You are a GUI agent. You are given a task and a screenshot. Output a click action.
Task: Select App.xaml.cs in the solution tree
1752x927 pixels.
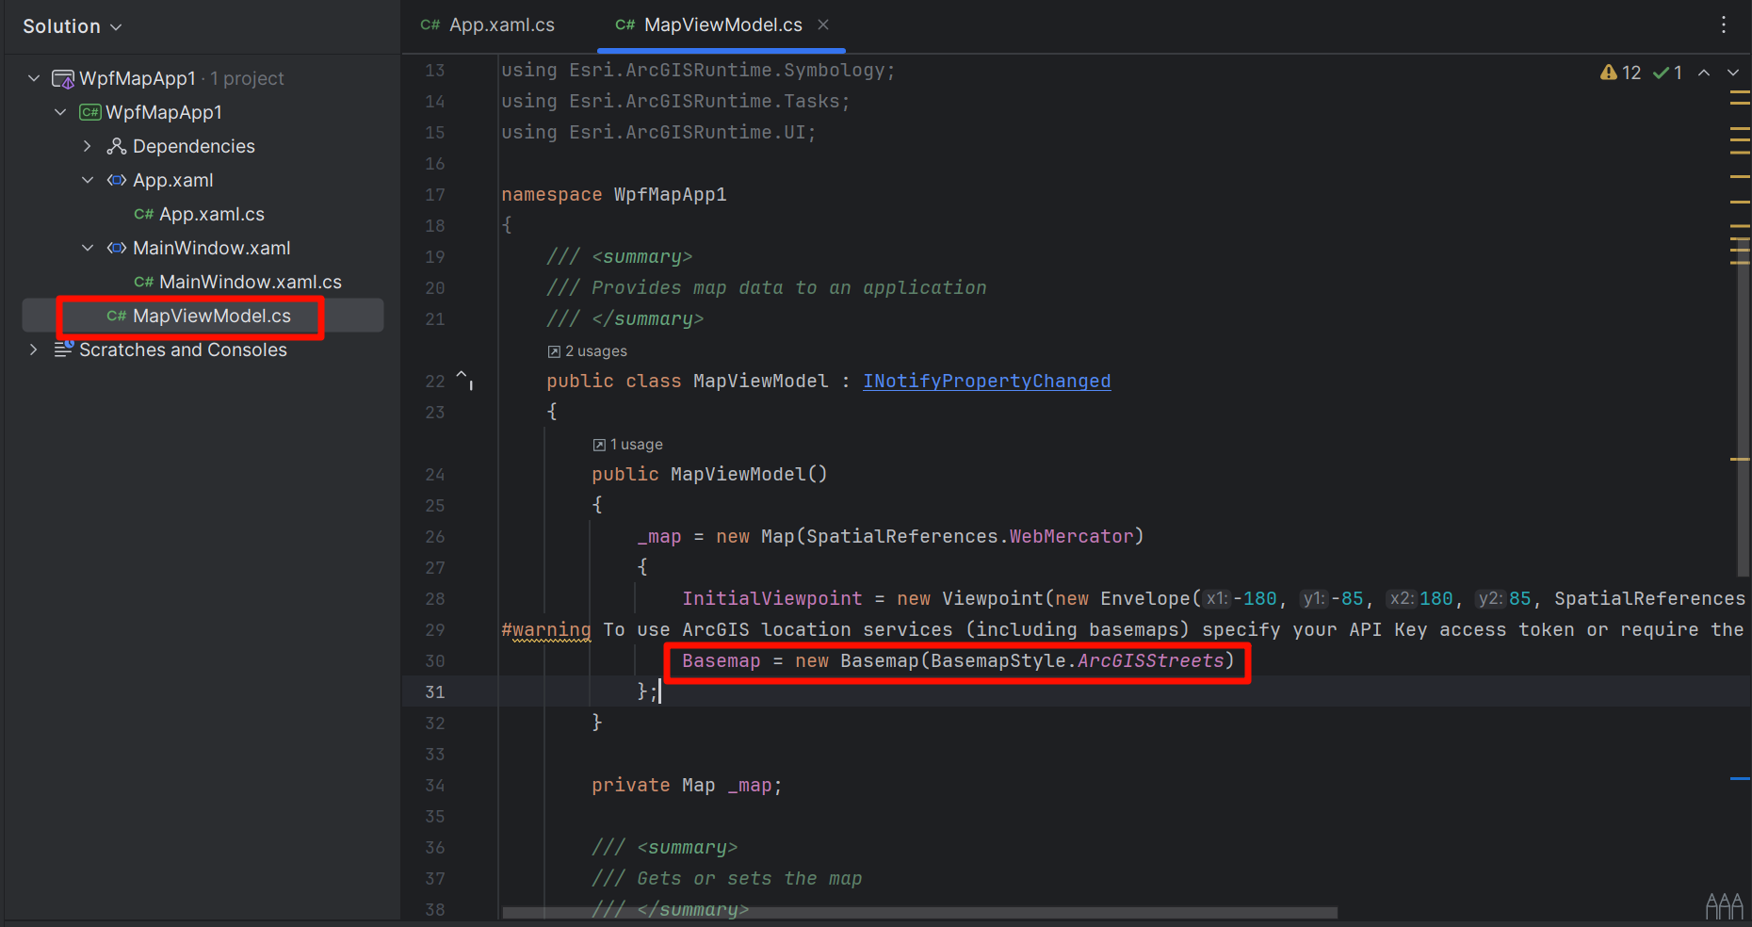pos(212,214)
